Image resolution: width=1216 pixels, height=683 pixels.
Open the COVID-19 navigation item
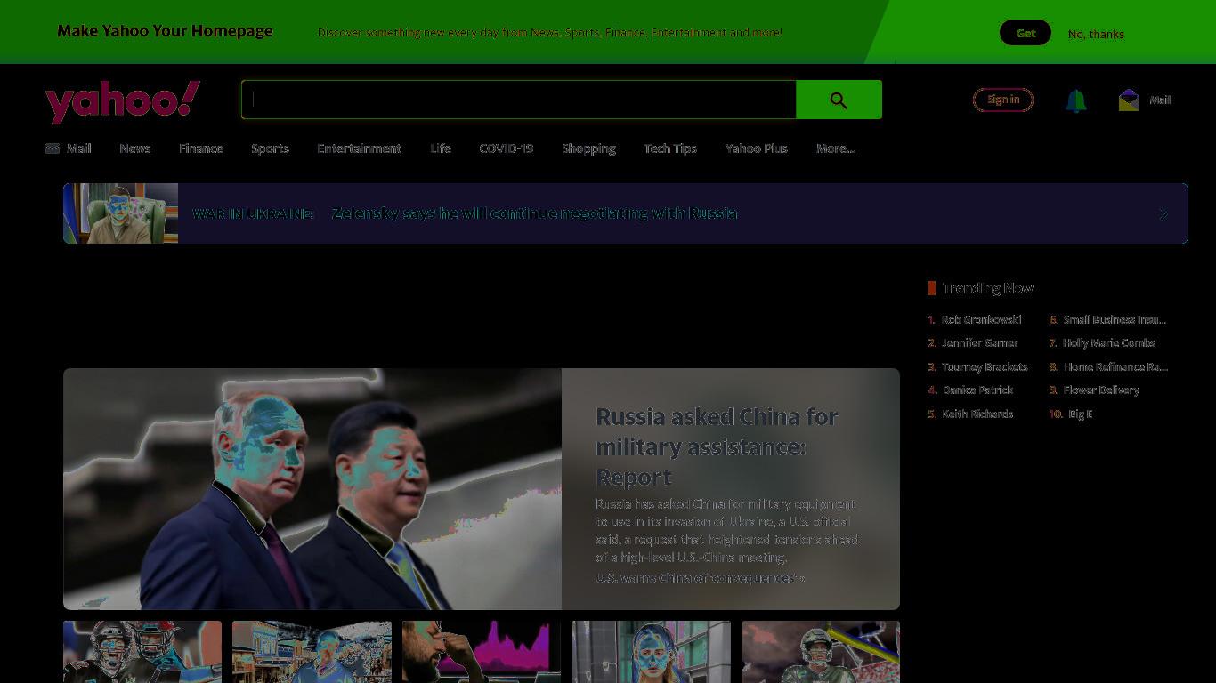(x=507, y=149)
